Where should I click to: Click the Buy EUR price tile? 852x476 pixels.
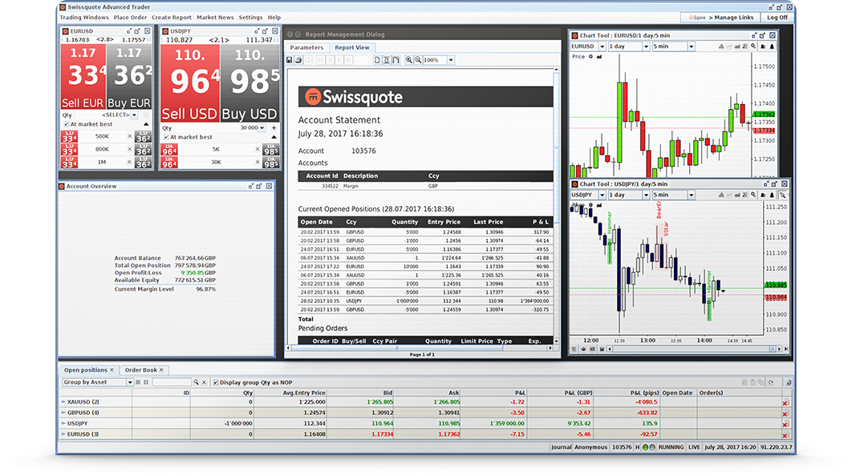pos(129,77)
